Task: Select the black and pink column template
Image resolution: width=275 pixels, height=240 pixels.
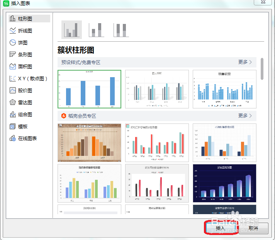Action: pyautogui.click(x=157, y=183)
